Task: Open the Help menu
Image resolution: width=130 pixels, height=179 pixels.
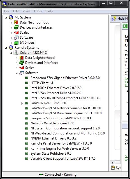Action: tap(49, 11)
